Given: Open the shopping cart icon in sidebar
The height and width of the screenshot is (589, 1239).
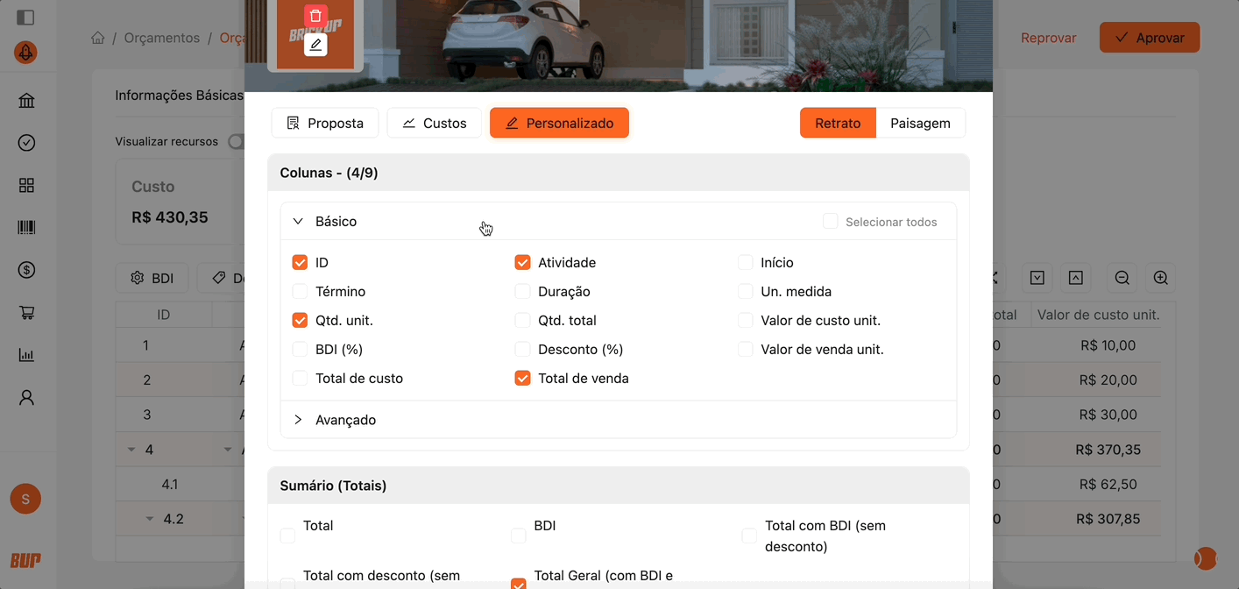Looking at the screenshot, I should (x=26, y=313).
